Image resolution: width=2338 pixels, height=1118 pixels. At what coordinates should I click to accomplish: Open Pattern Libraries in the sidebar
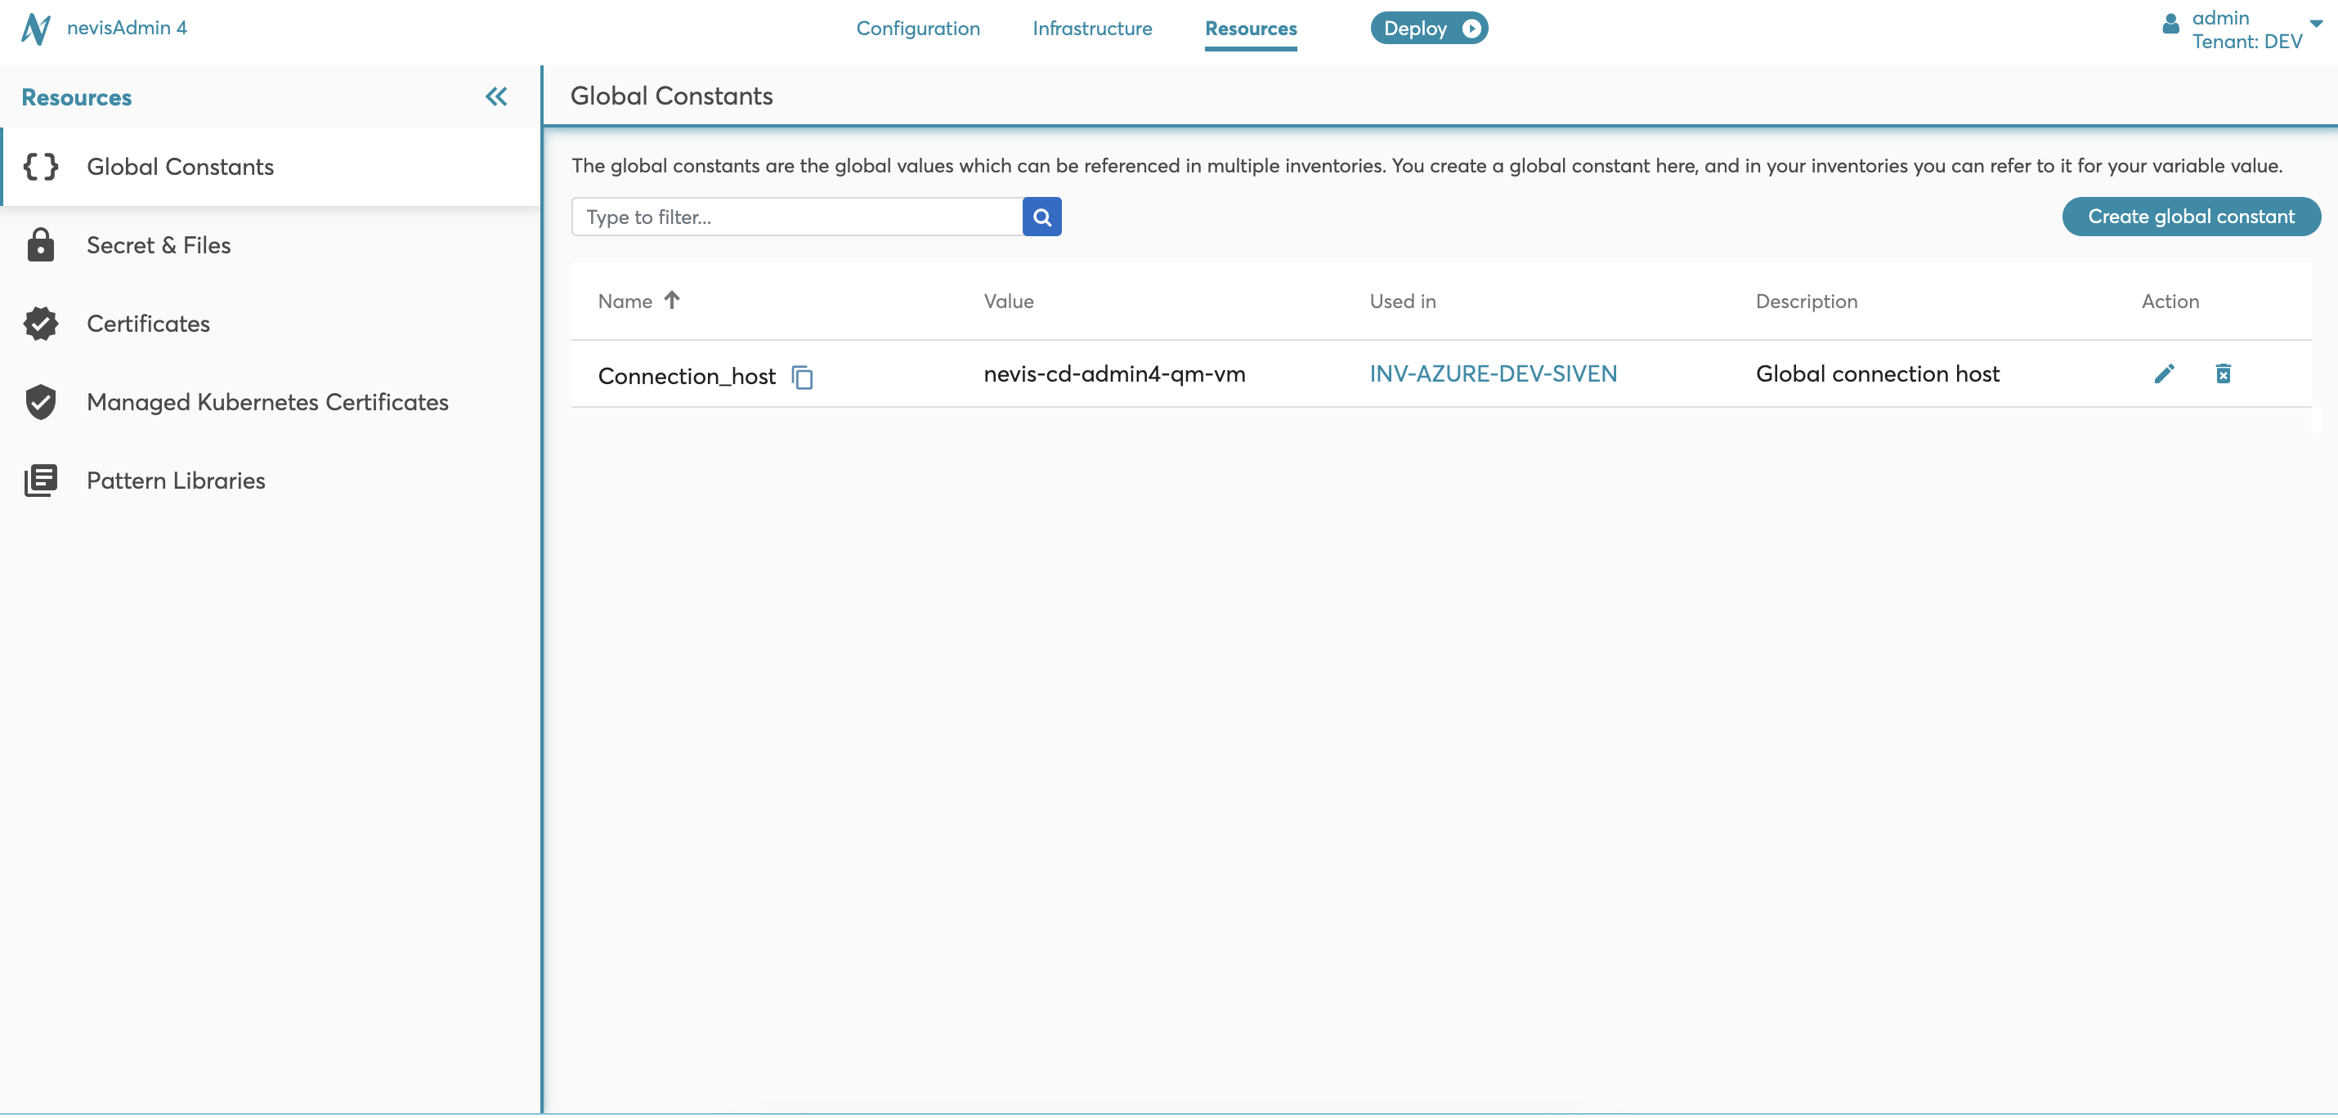271,480
